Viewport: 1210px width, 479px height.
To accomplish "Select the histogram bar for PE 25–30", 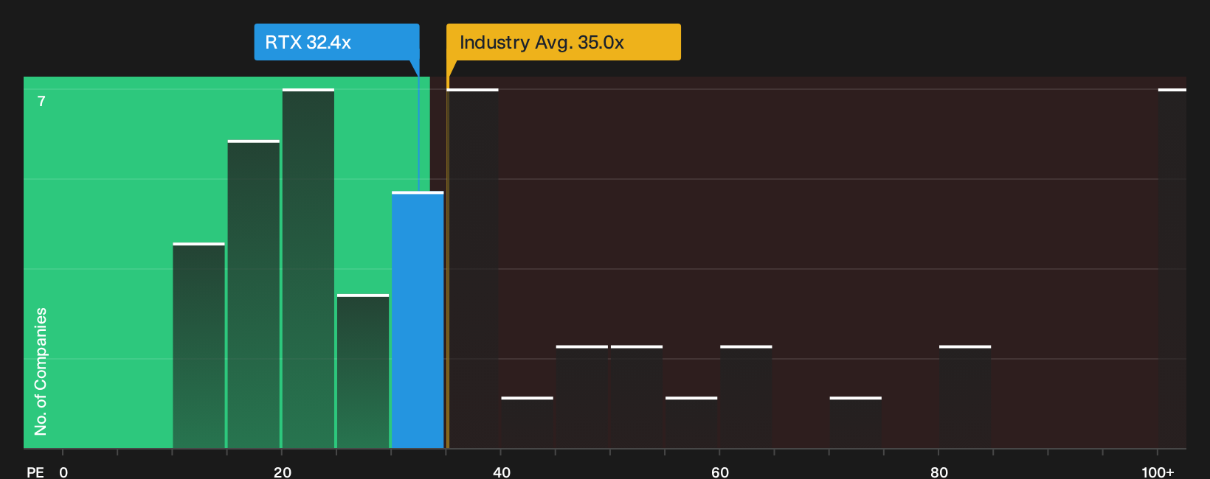I will [x=363, y=371].
